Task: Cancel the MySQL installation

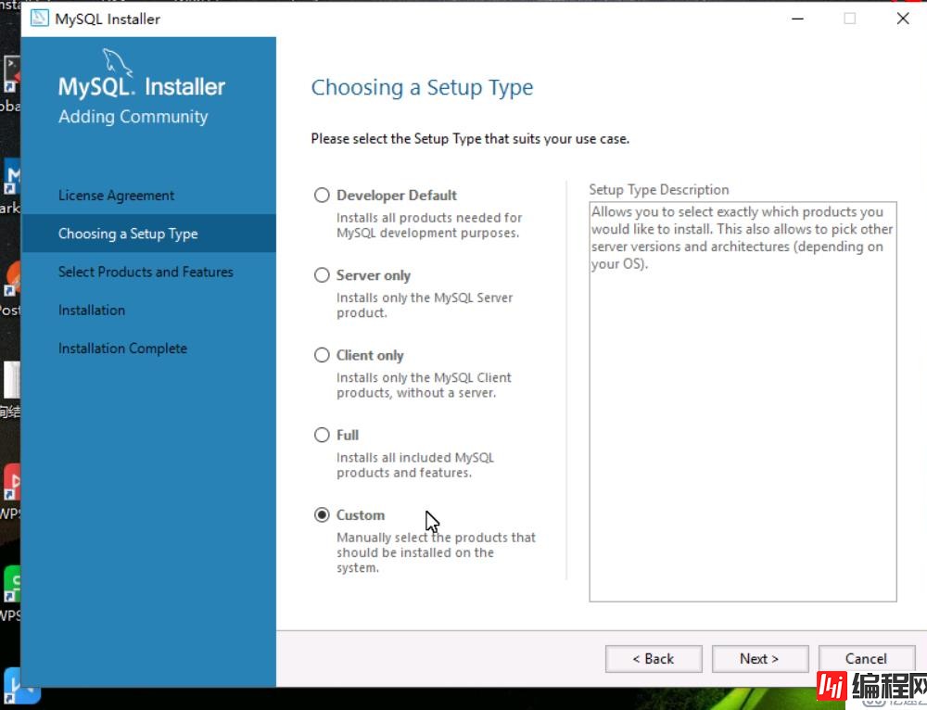Action: tap(866, 658)
